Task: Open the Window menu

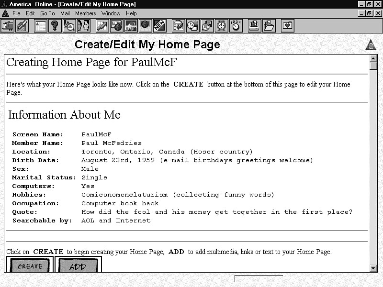Action: coord(111,13)
